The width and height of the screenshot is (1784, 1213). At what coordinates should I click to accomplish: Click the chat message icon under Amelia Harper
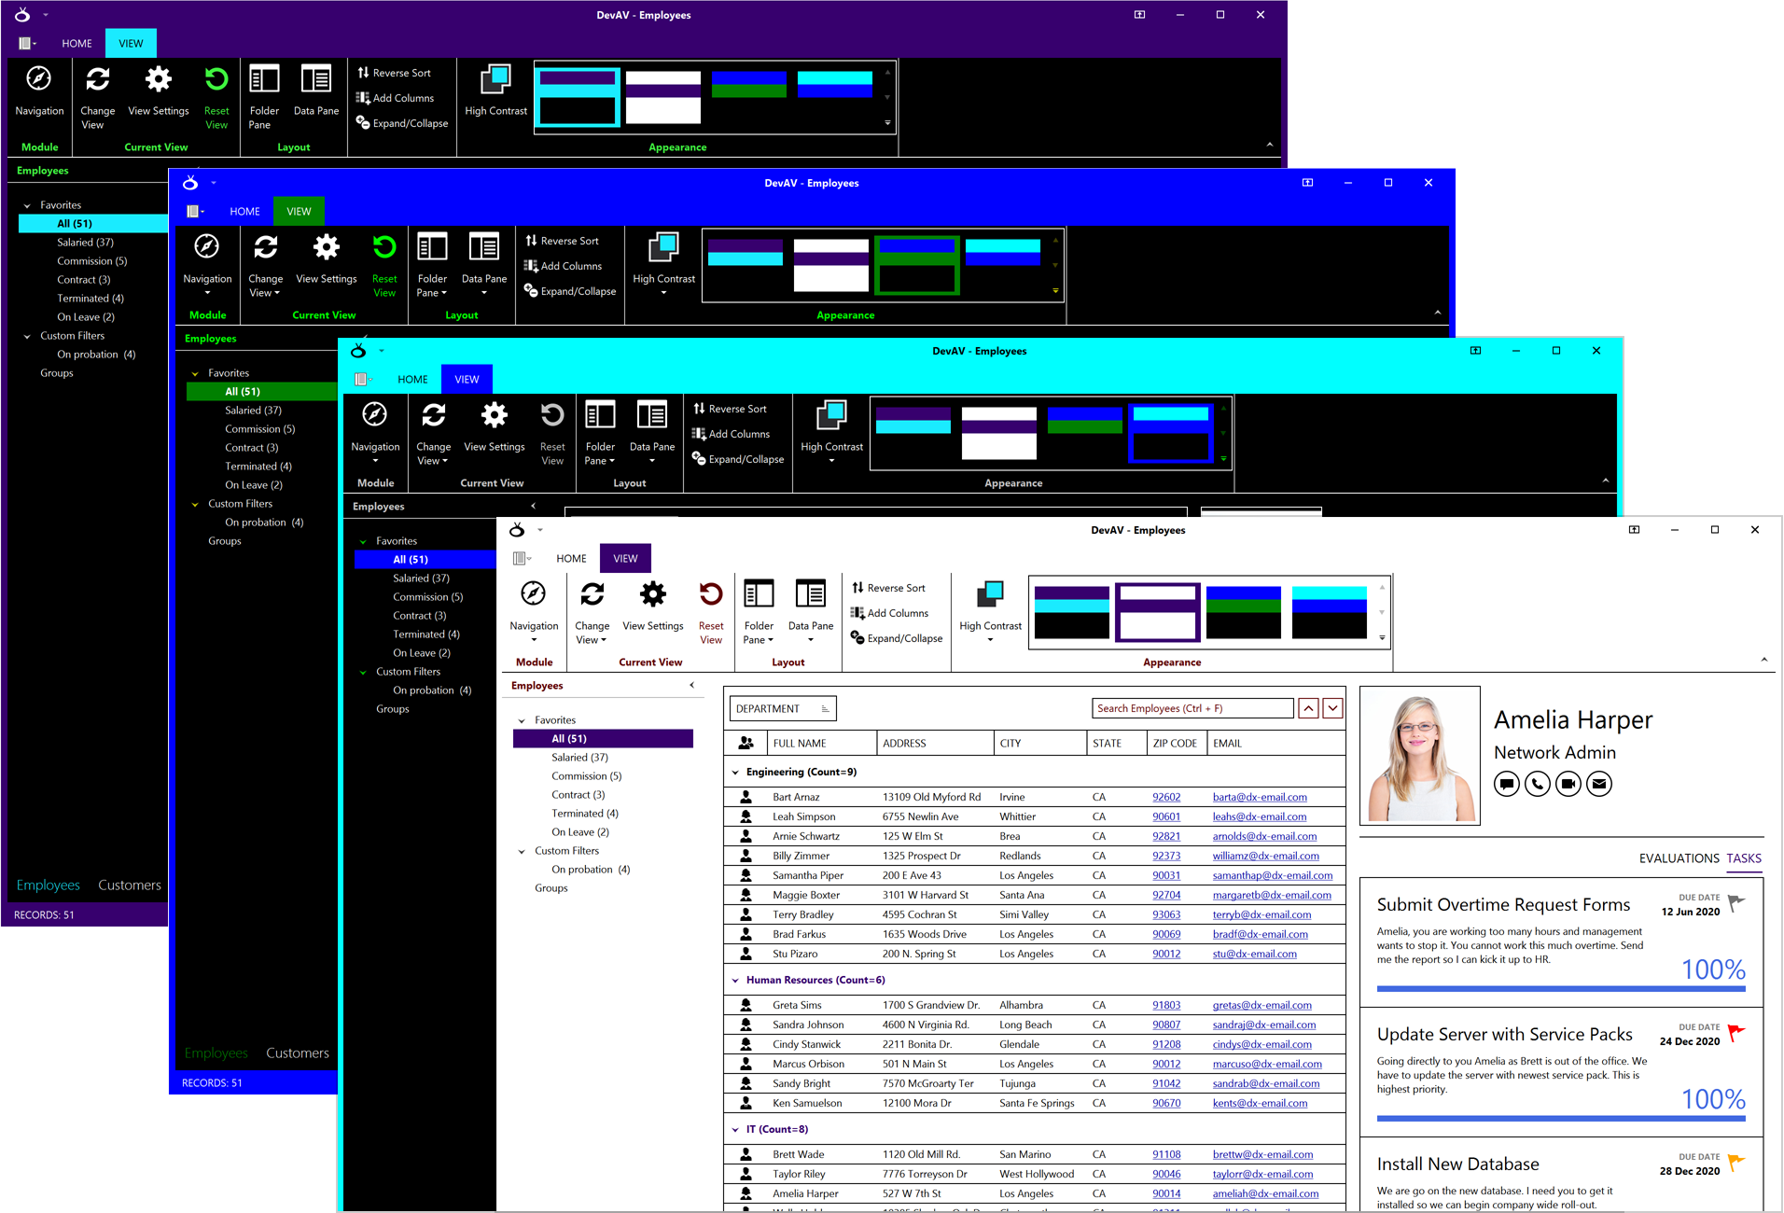(x=1506, y=784)
